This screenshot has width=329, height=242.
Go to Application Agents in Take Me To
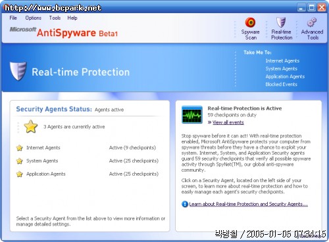[285, 76]
